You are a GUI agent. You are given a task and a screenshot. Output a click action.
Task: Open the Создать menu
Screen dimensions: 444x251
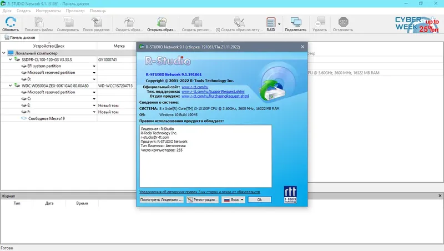pyautogui.click(x=23, y=11)
